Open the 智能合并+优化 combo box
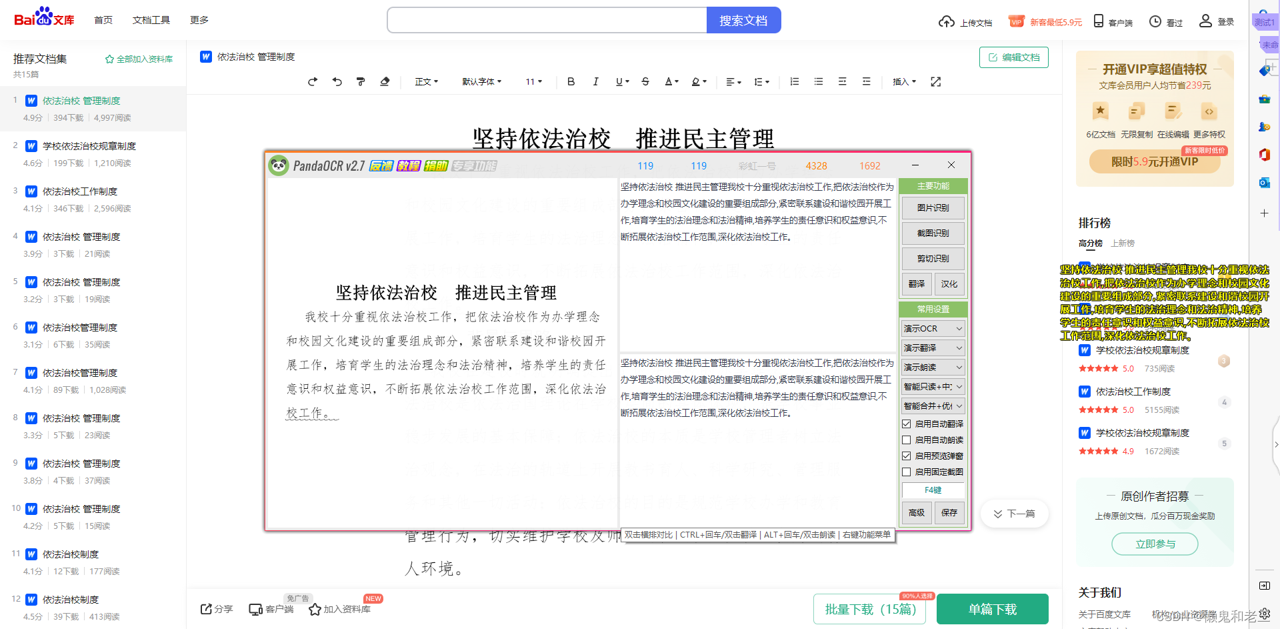Viewport: 1280px width, 629px height. 933,406
